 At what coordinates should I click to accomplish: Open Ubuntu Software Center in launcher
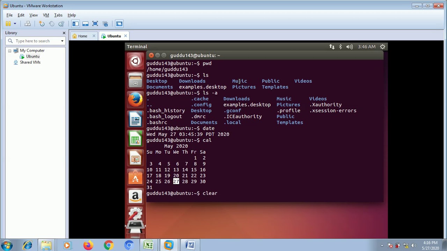pyautogui.click(x=135, y=177)
